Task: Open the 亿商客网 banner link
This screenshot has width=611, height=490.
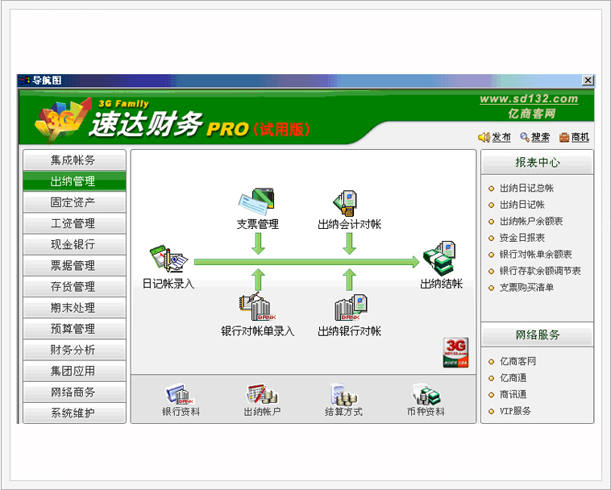Action: [x=531, y=114]
